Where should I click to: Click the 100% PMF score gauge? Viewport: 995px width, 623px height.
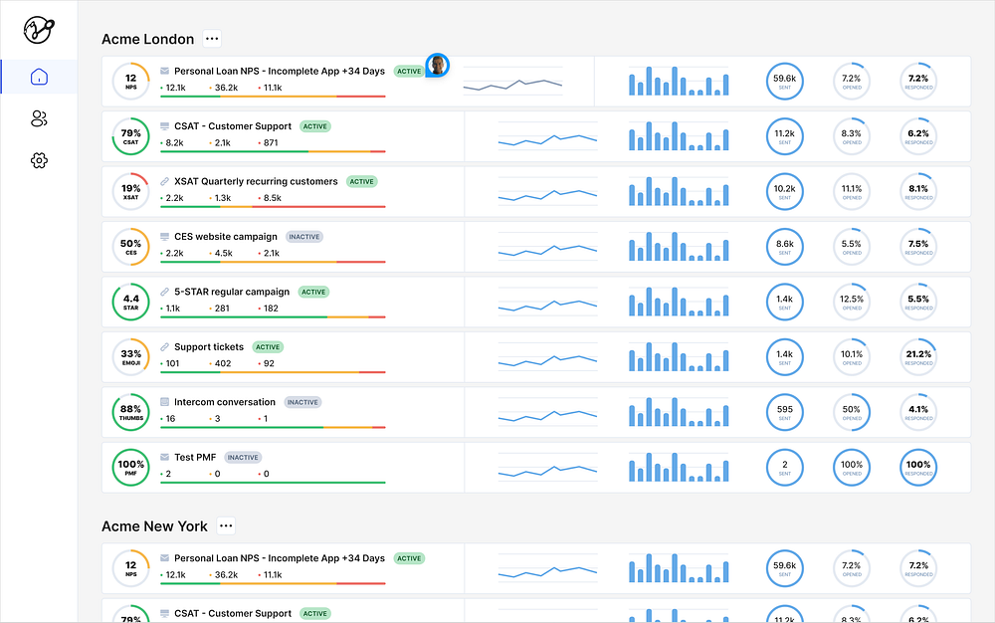[130, 468]
